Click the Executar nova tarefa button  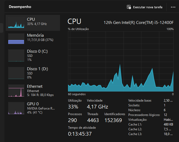[x=145, y=7]
